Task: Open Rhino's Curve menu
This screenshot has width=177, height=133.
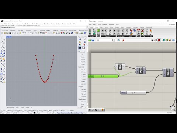Action: (14, 24)
